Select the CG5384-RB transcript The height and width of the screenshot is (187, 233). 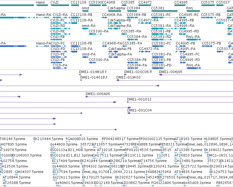[x=132, y=18]
